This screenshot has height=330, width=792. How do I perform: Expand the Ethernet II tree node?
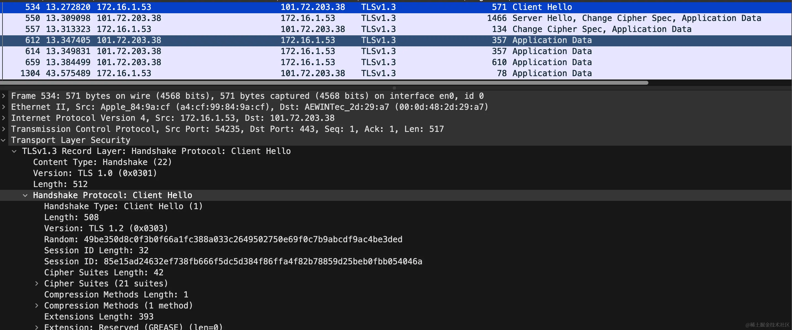pos(3,107)
